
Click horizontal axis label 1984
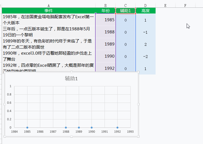coord(14,132)
